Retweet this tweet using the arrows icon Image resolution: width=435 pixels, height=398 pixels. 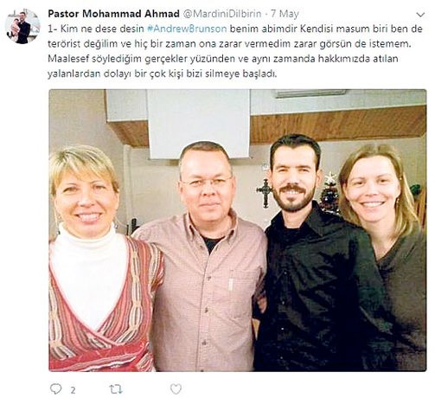(x=116, y=389)
